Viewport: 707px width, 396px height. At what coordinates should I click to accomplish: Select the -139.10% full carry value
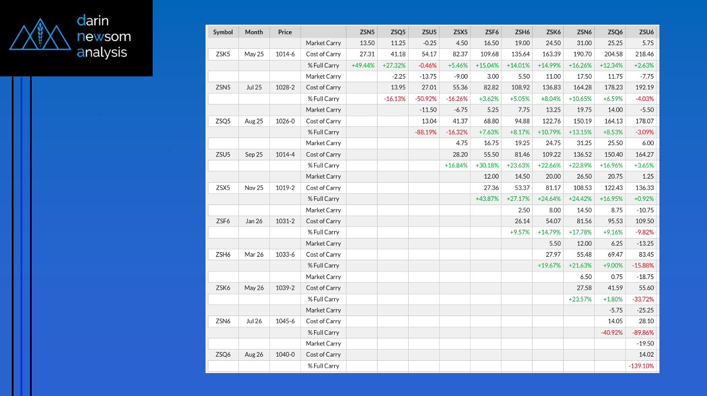point(642,366)
